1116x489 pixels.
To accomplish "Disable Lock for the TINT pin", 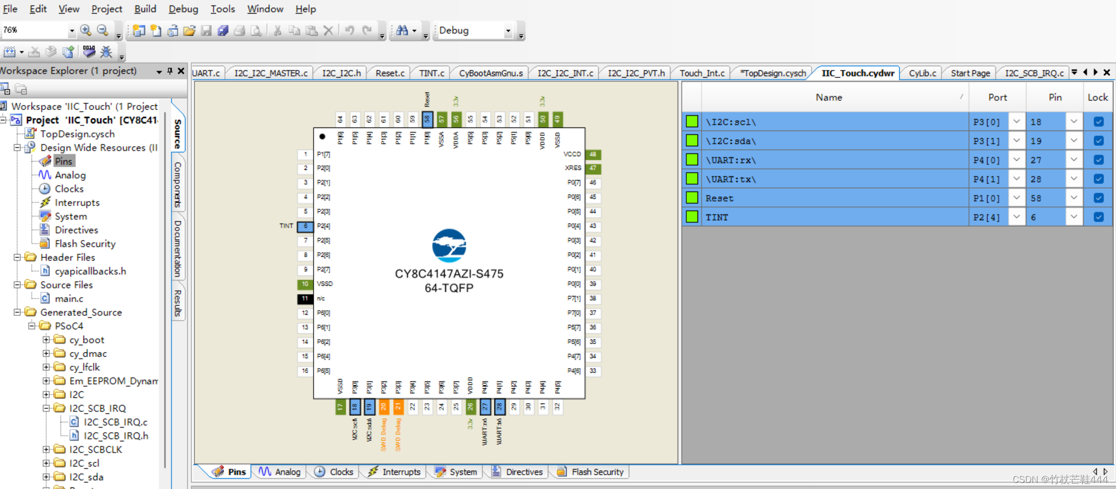I will [x=1098, y=217].
